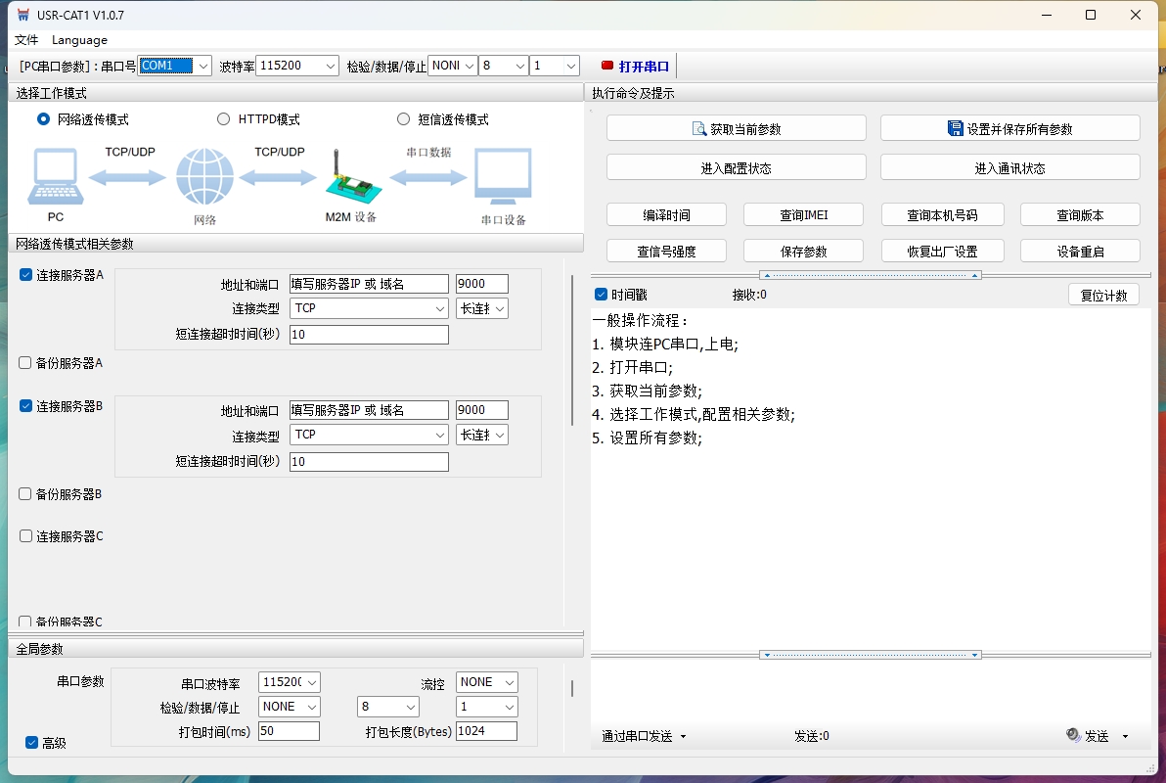
Task: Click the save disk icon on 设置并保存所有参数
Action: 955,128
